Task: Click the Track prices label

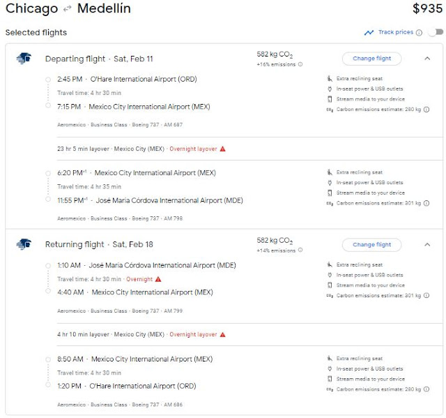Action: click(395, 33)
